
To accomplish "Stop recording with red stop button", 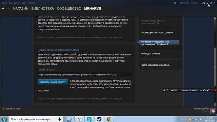I will tap(215, 90).
